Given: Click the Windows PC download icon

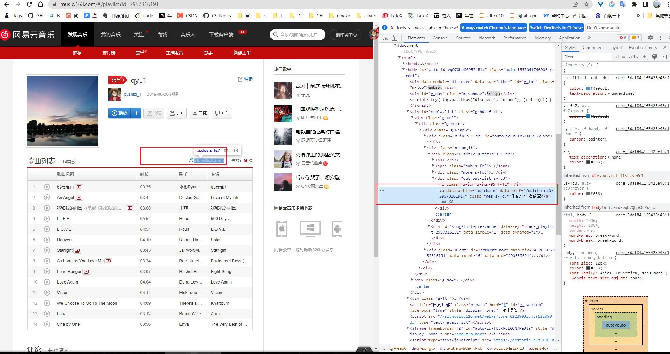Looking at the screenshot, I should (310, 229).
